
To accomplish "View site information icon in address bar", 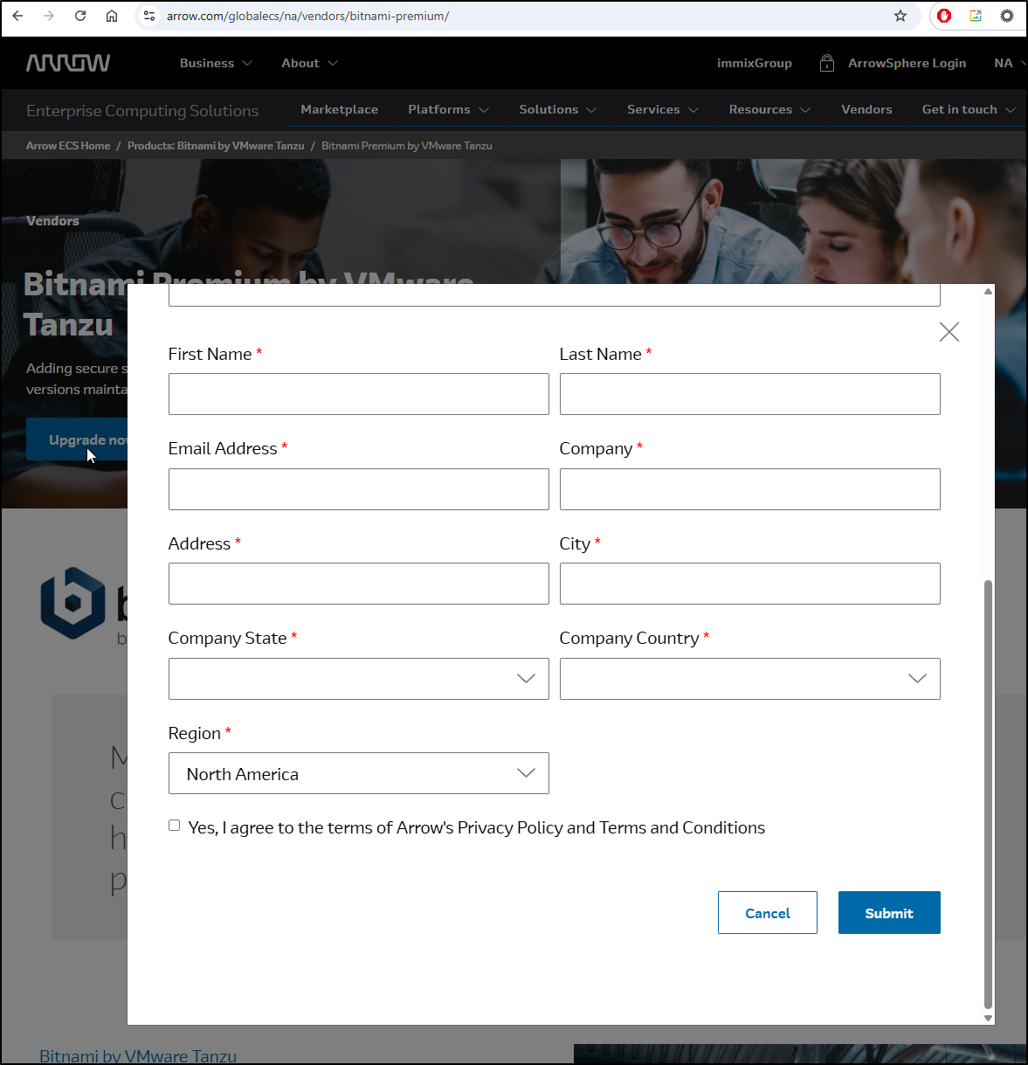I will 149,16.
